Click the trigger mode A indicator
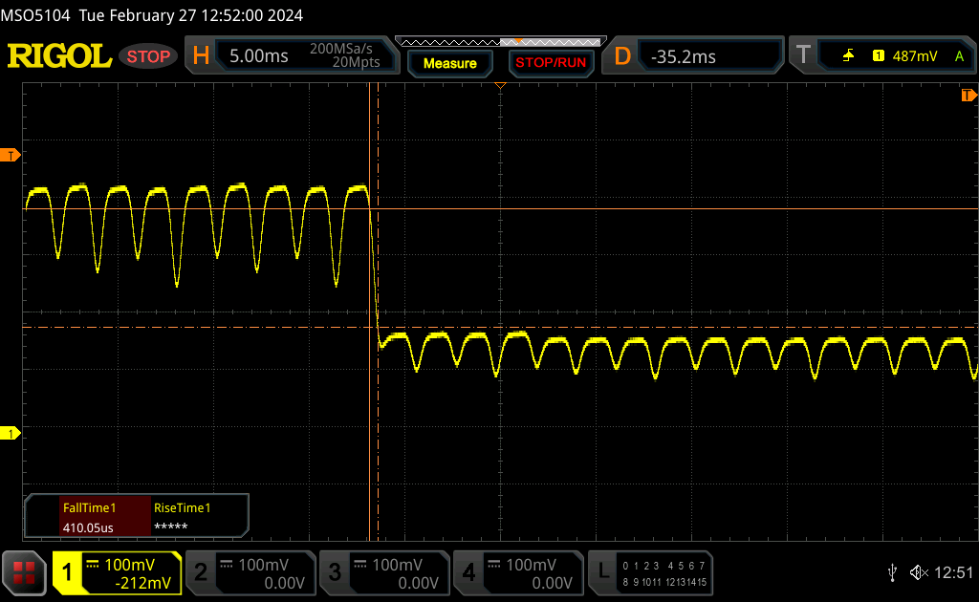 (x=959, y=56)
